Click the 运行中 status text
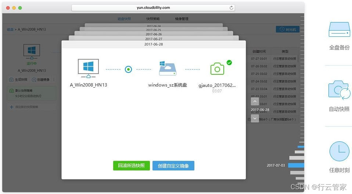The image size is (352, 194). [32, 64]
